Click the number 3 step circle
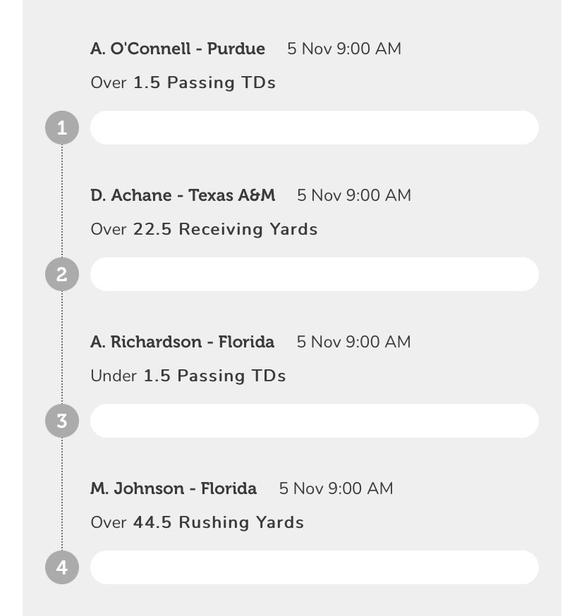Viewport: 584px width, 616px height. tap(62, 421)
